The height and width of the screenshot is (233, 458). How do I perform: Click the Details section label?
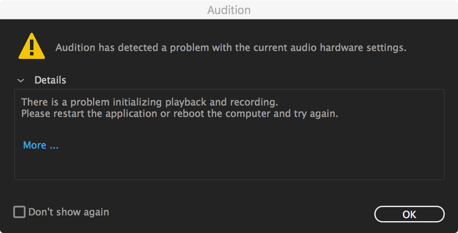coord(50,80)
